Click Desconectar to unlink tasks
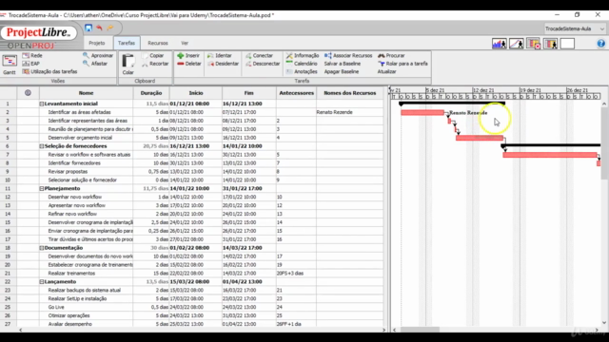 click(x=263, y=64)
